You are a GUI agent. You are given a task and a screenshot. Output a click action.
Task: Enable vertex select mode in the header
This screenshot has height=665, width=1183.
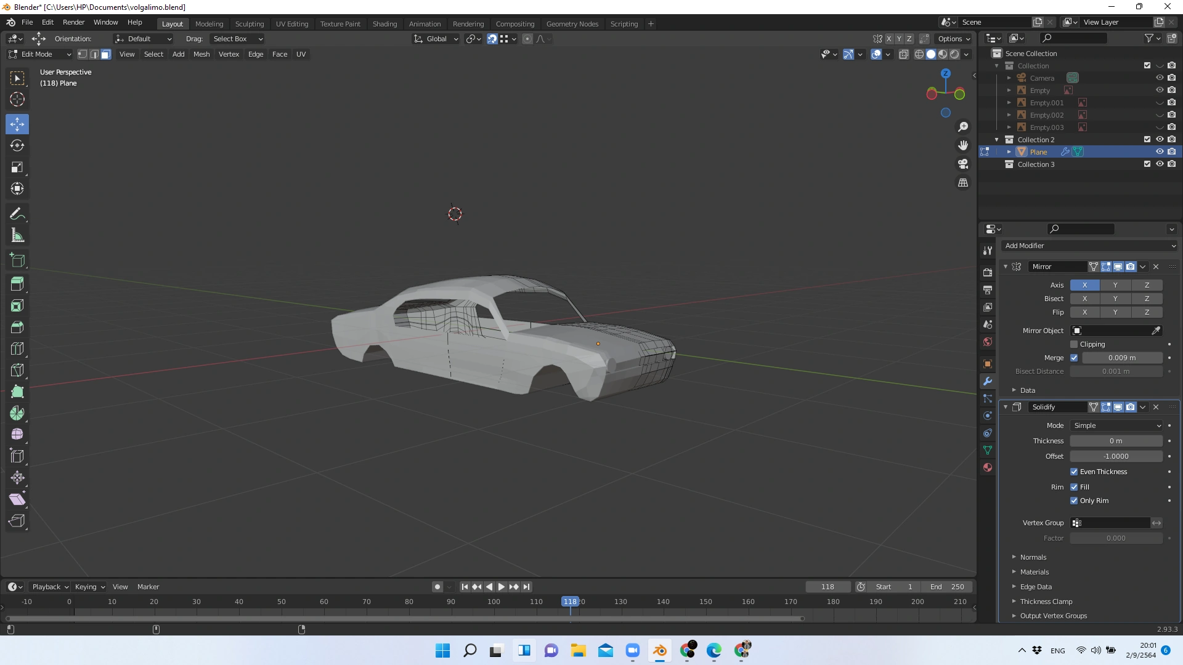point(81,54)
